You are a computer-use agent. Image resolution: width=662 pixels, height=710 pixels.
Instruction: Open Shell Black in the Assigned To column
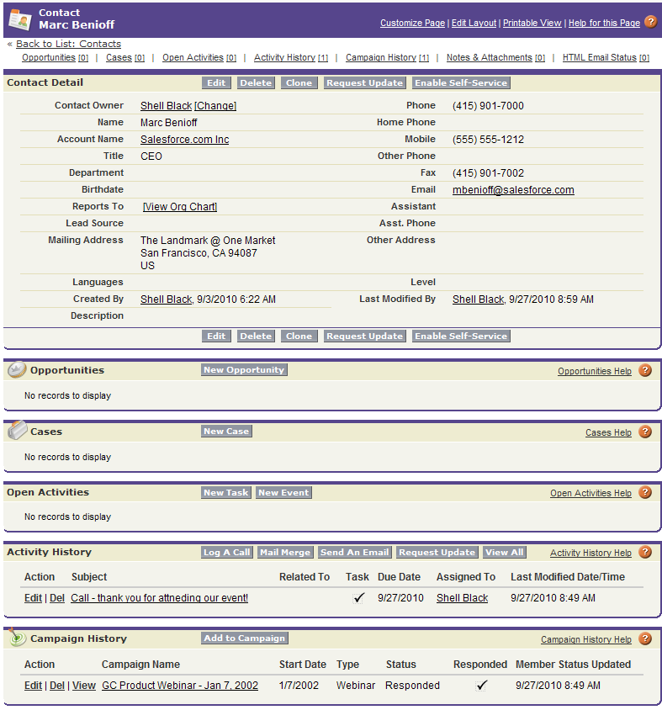(x=463, y=598)
